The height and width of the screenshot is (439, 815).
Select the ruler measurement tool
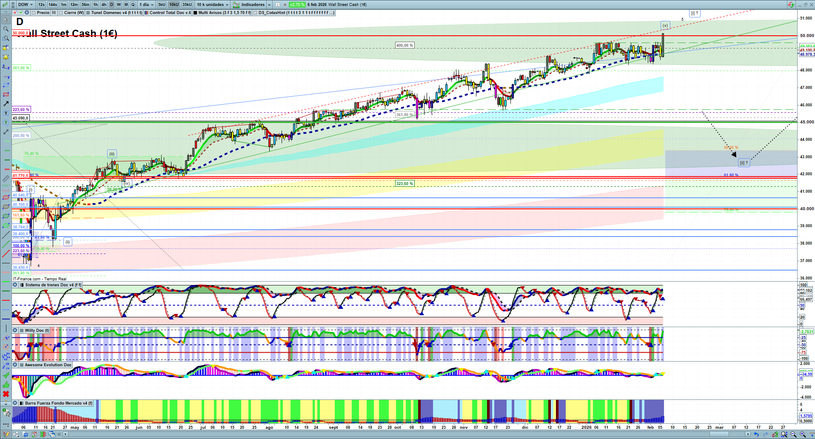[x=6, y=179]
